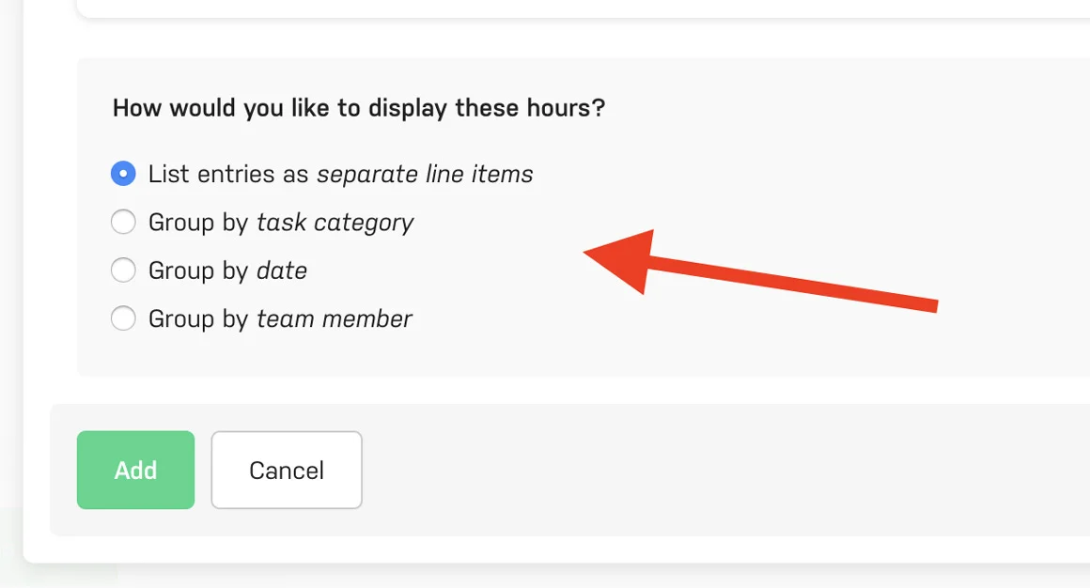Viewport: 1090px width, 588px height.
Task: Click the italic 'team member' text
Action: coord(335,319)
